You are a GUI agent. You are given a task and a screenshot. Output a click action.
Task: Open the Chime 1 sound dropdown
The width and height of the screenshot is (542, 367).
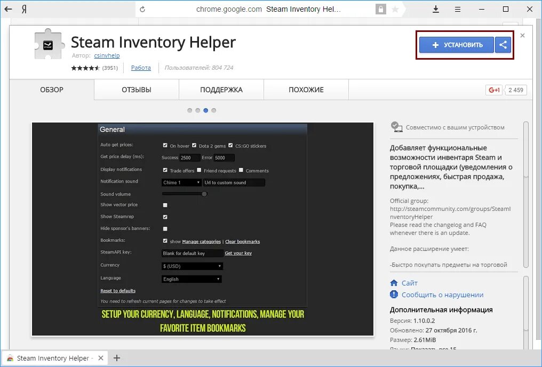click(181, 182)
